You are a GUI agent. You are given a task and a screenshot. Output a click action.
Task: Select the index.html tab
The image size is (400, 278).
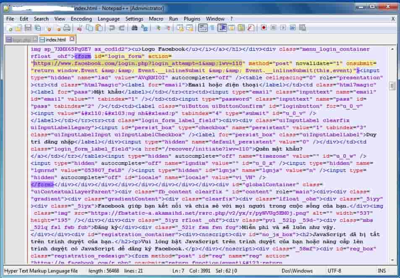tap(56, 39)
